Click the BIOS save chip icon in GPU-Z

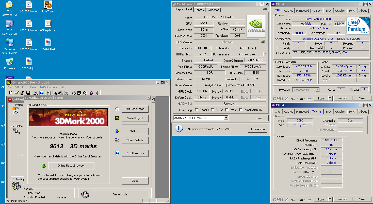[x=263, y=42]
